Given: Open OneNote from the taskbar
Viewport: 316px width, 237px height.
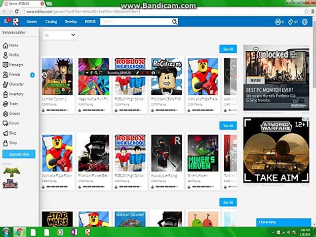Looking at the screenshot, I should point(74,232).
